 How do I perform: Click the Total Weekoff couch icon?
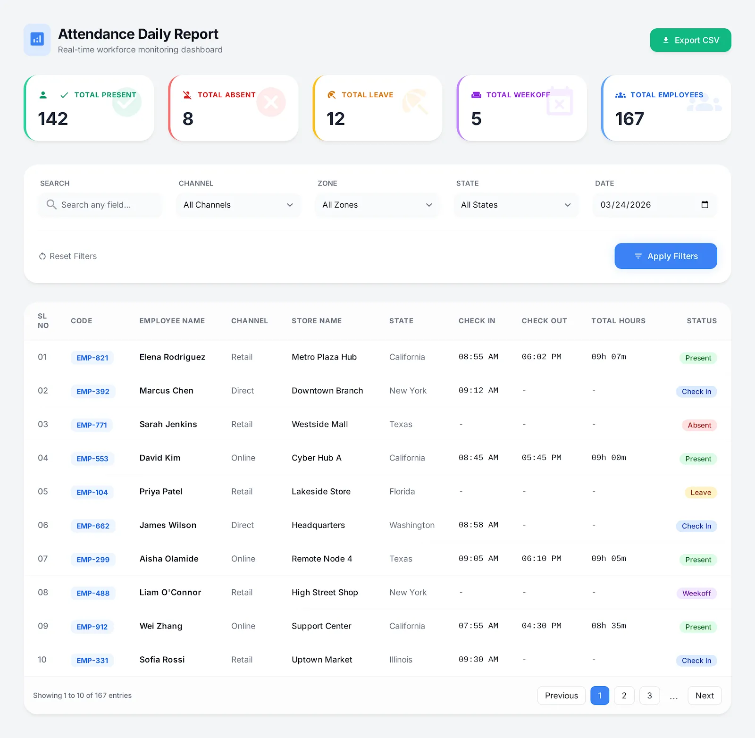click(x=476, y=95)
